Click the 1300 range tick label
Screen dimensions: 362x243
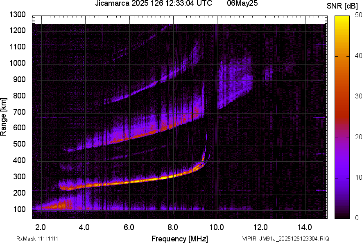tap(17, 15)
